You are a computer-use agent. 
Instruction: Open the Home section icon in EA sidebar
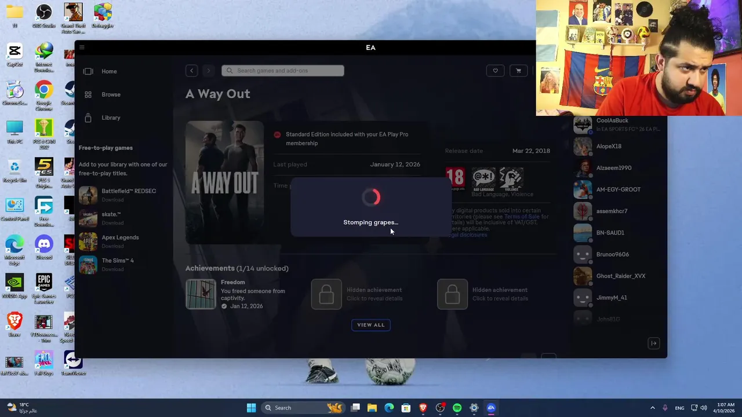[88, 71]
